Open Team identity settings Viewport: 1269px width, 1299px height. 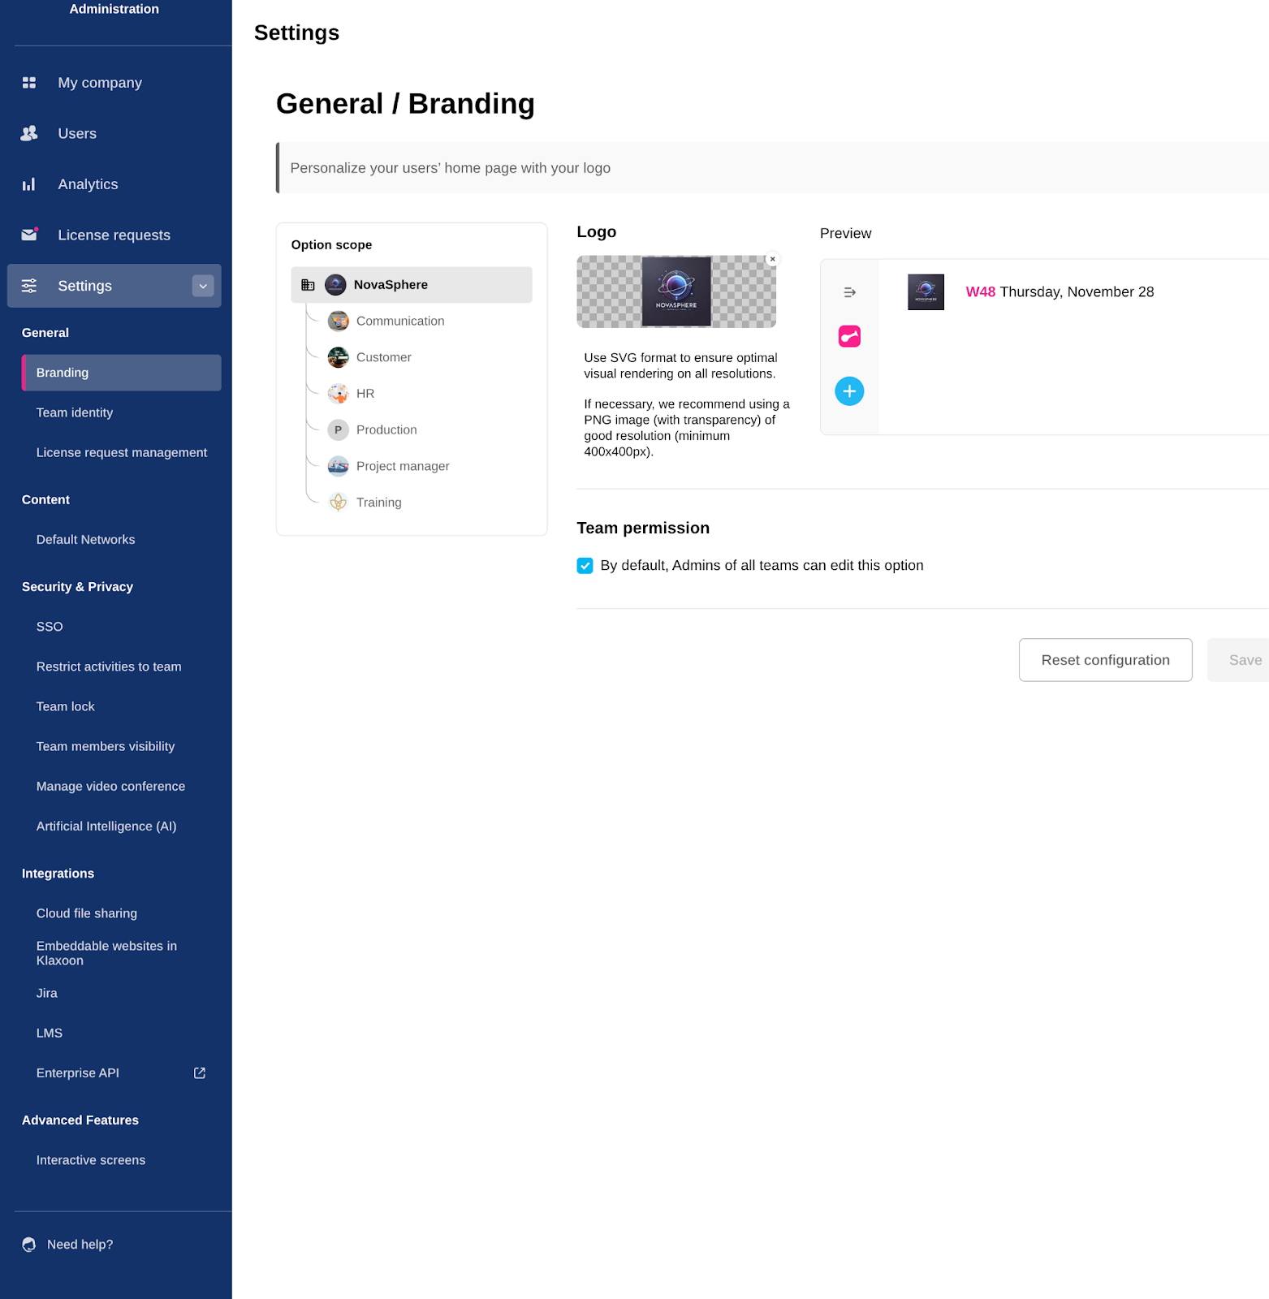tap(75, 412)
